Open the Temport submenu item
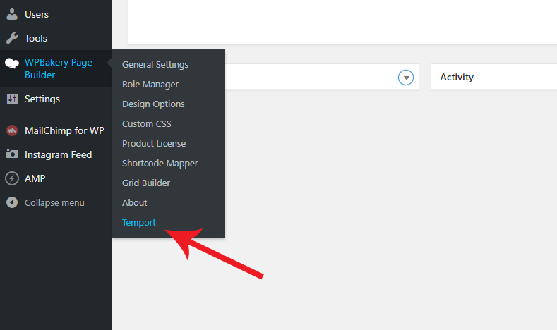Image resolution: width=557 pixels, height=330 pixels. (139, 222)
